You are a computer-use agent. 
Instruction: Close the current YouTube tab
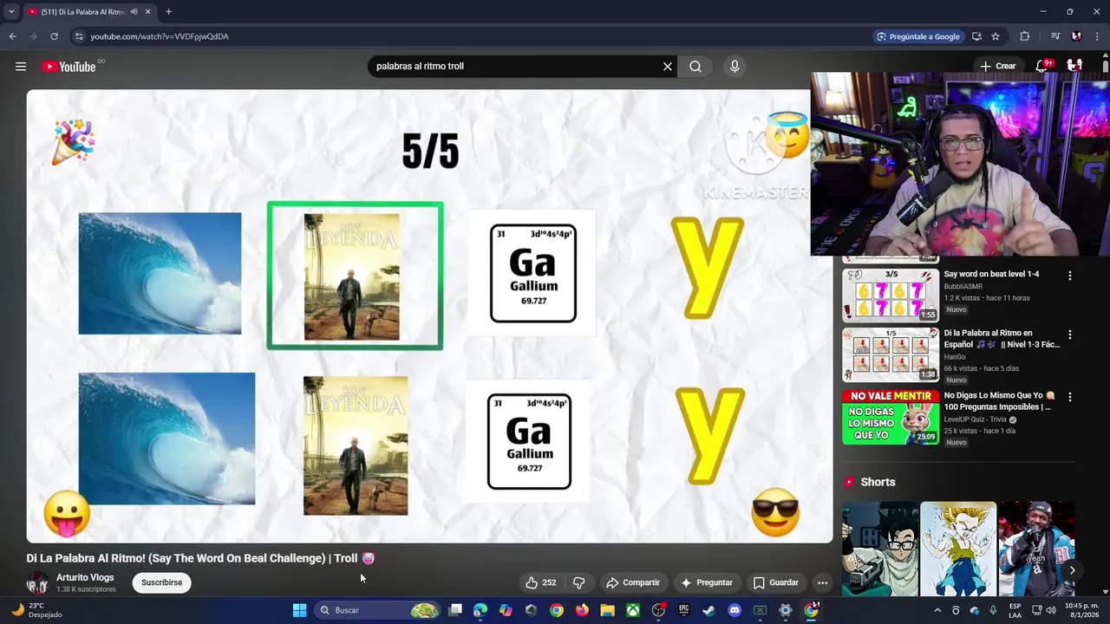pos(147,12)
